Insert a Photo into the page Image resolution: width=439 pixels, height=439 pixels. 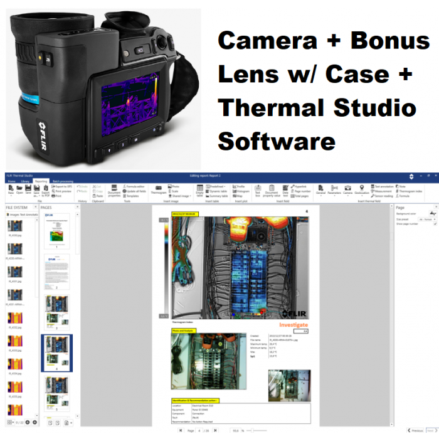pos(174,186)
